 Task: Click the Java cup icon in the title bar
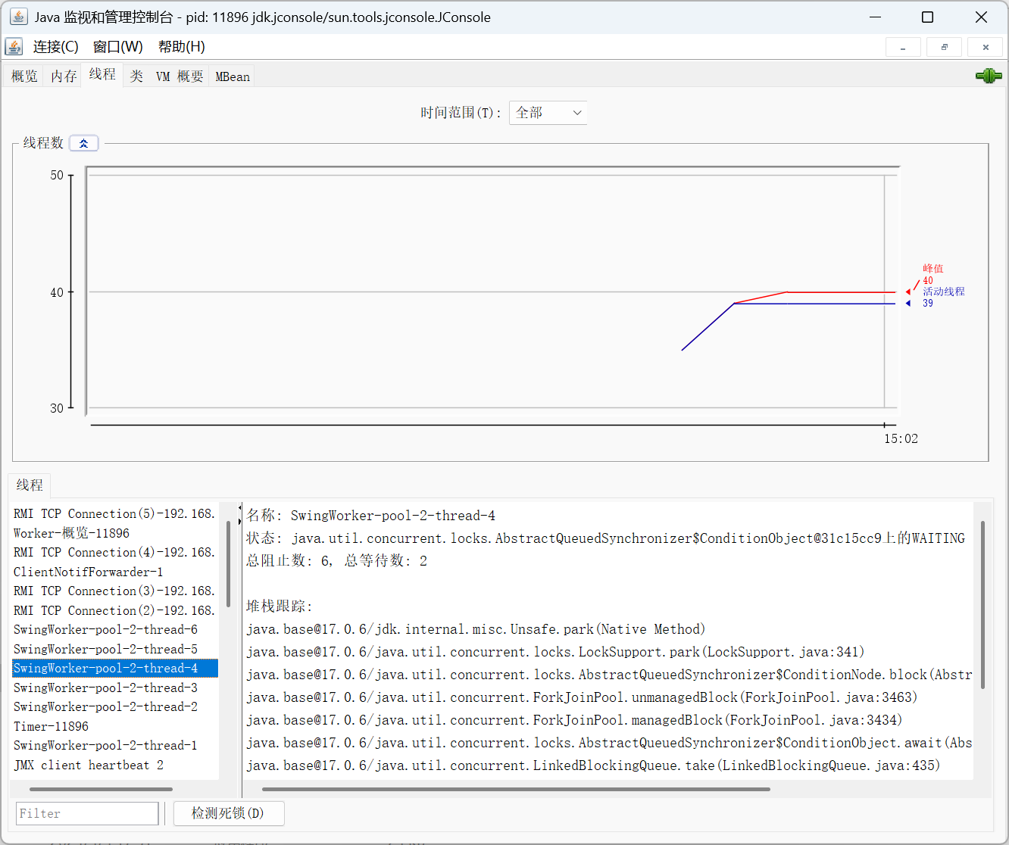[x=19, y=17]
